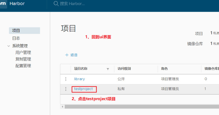Select 系统管理 in the sidebar
Screen dimensions: 219x115
point(20,46)
